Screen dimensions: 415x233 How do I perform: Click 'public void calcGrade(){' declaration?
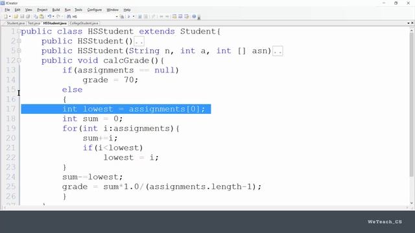[x=102, y=60]
